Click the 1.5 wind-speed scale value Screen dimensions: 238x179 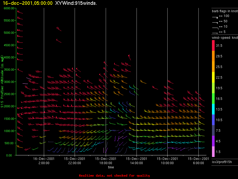[x=218, y=152]
